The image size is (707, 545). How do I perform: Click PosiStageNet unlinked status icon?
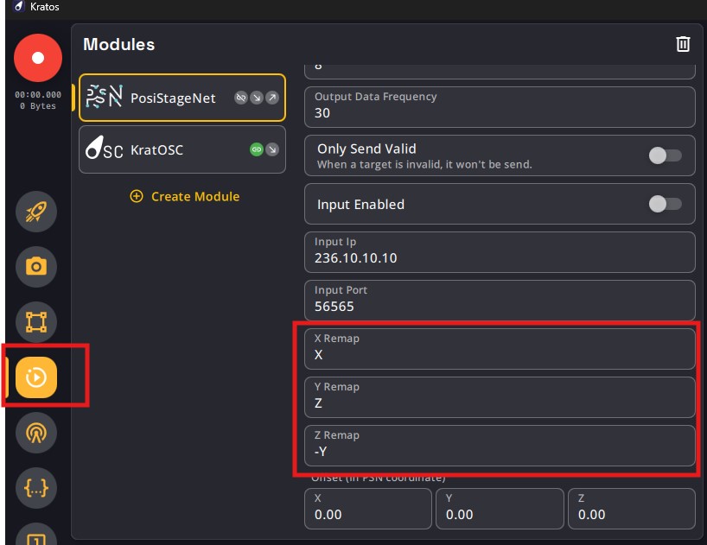pos(241,98)
